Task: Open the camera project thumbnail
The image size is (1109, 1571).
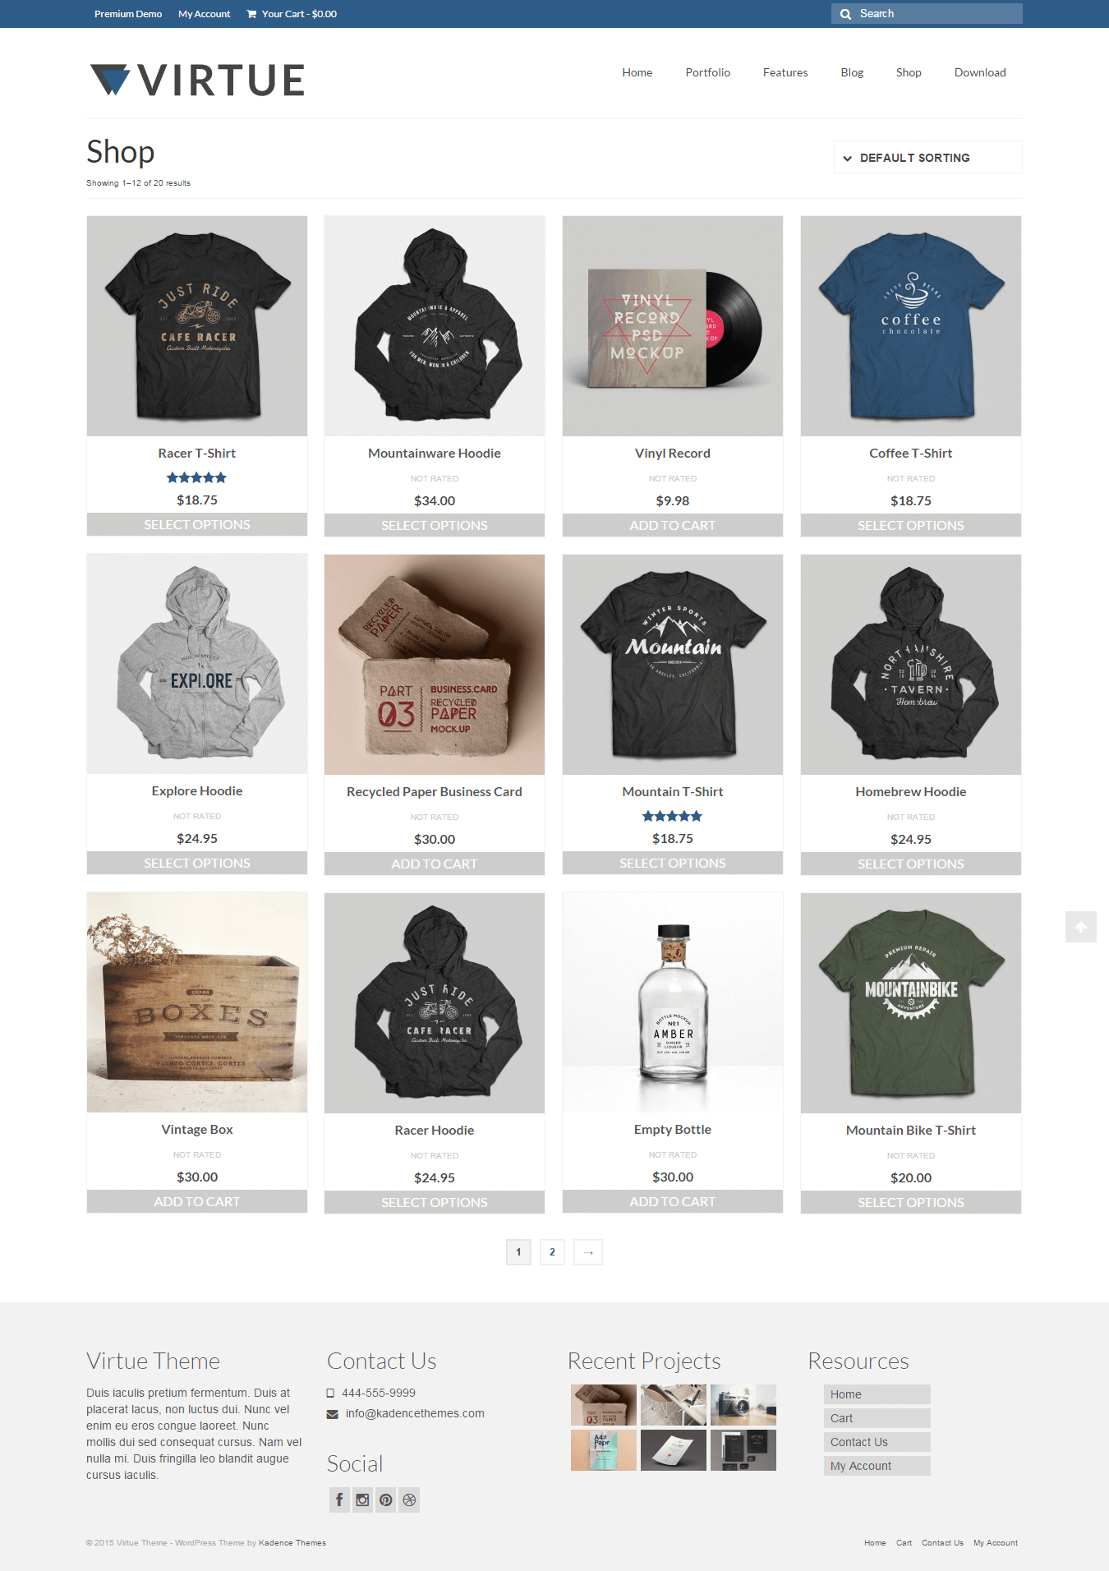Action: click(743, 1405)
